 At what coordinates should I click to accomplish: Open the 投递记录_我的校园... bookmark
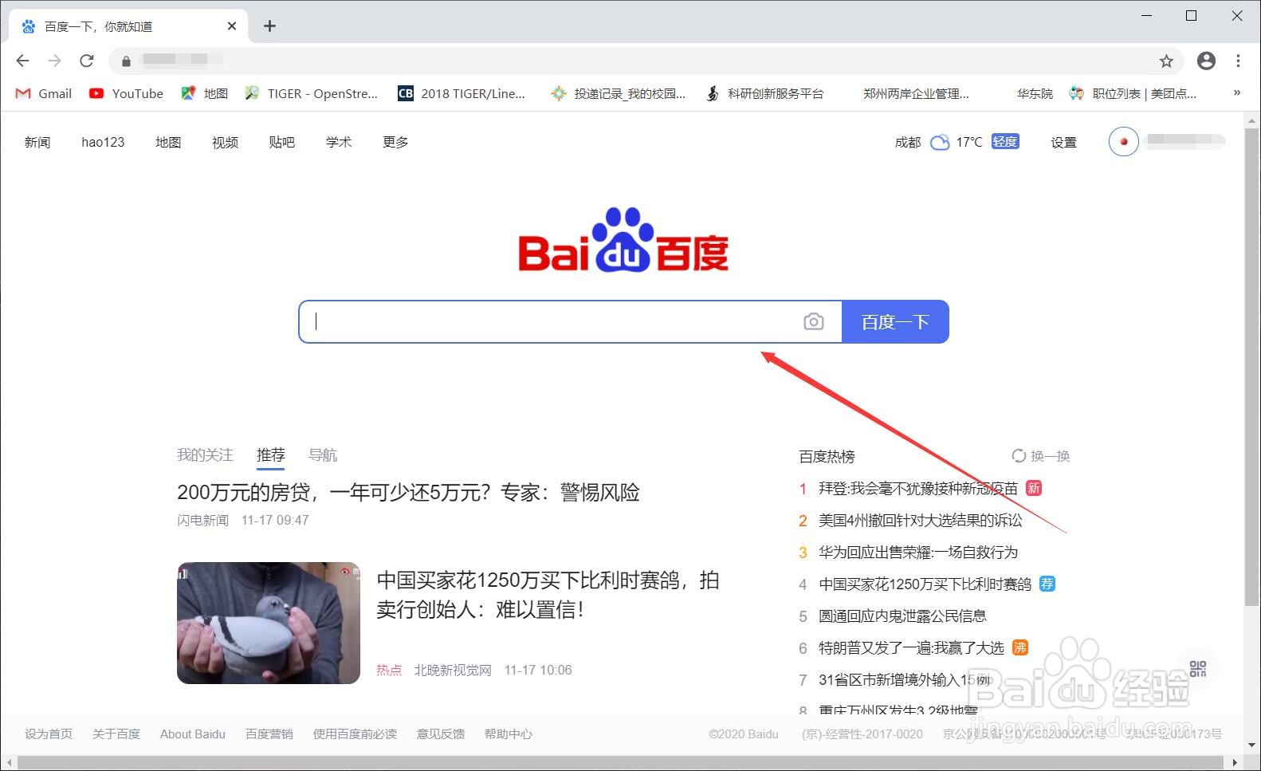618,93
